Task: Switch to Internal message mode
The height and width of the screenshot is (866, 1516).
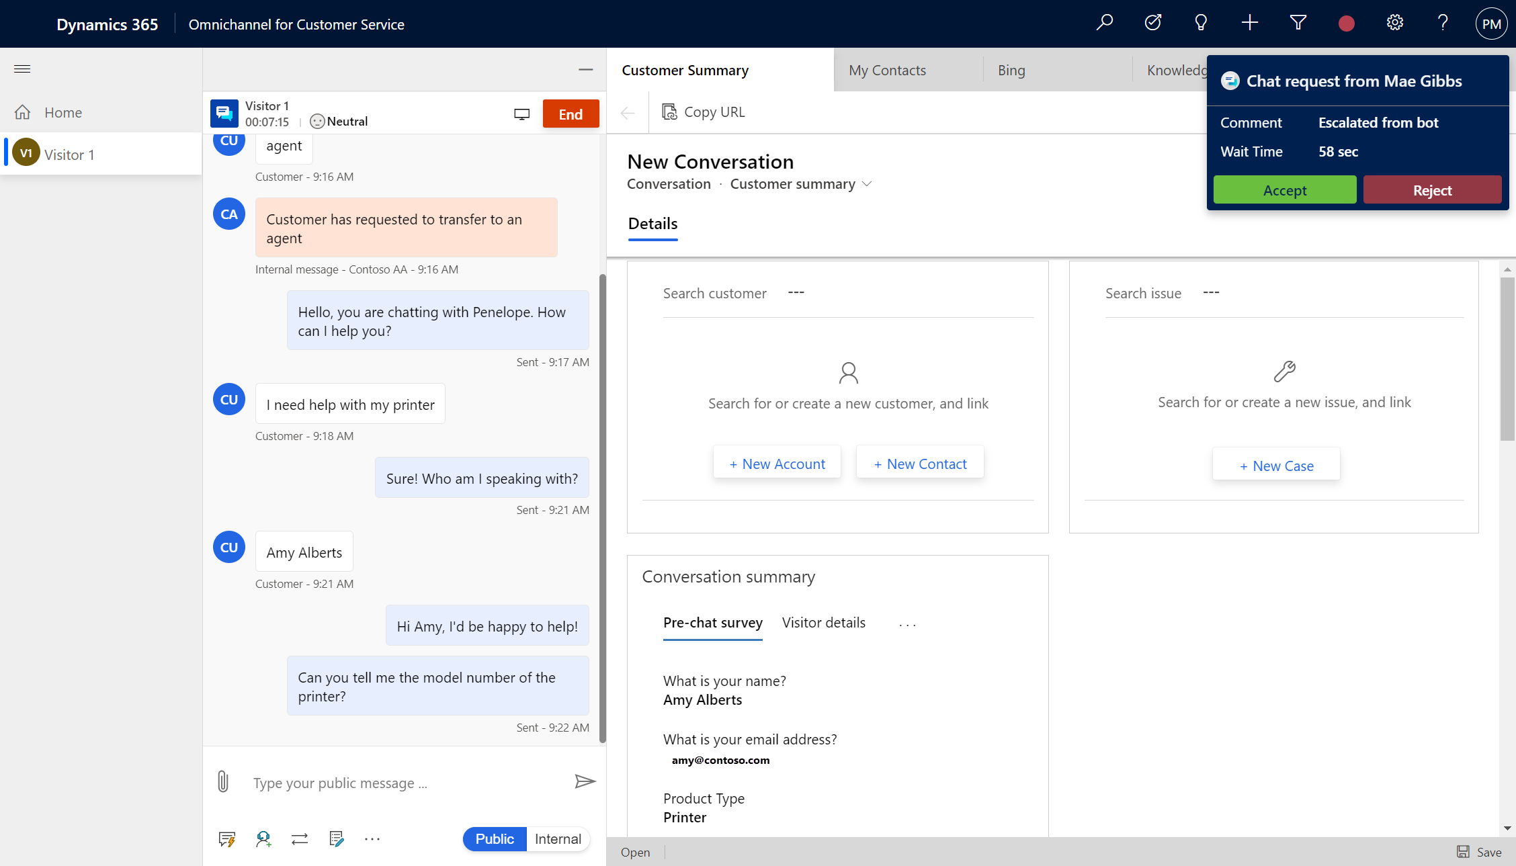Action: coord(557,838)
